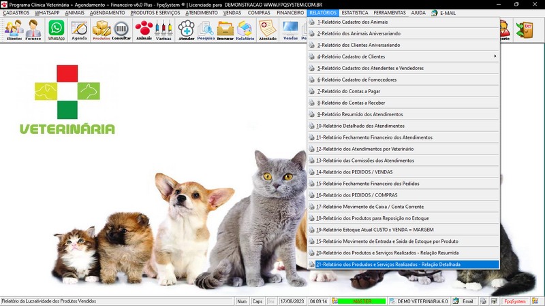Select 15-Relatório Fechamento Financeiro dos Pedidos

coord(403,184)
